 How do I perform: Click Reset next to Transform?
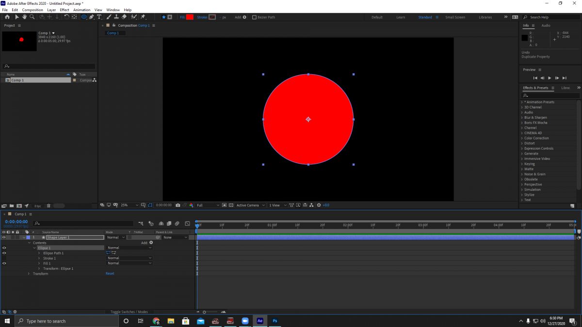click(110, 274)
